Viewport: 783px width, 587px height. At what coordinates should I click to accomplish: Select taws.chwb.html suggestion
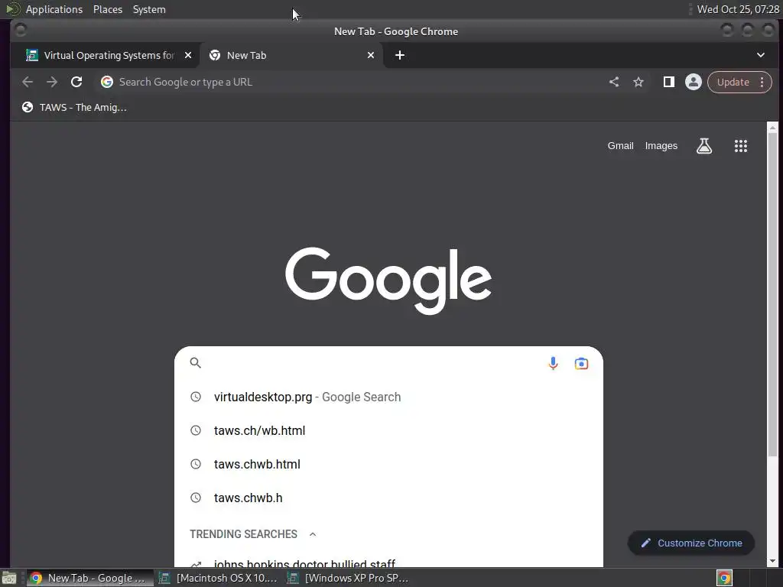(388, 464)
